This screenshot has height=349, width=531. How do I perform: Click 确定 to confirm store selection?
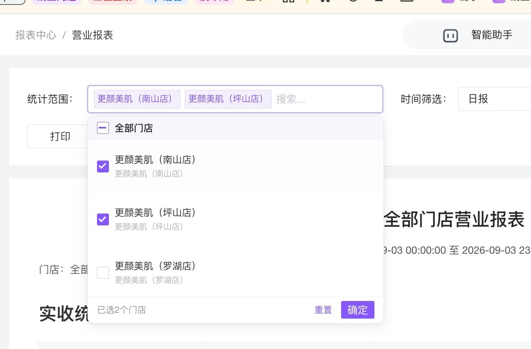[x=358, y=310]
